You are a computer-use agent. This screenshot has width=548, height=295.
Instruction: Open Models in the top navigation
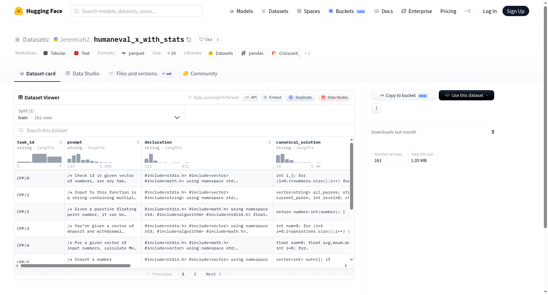[x=241, y=11]
